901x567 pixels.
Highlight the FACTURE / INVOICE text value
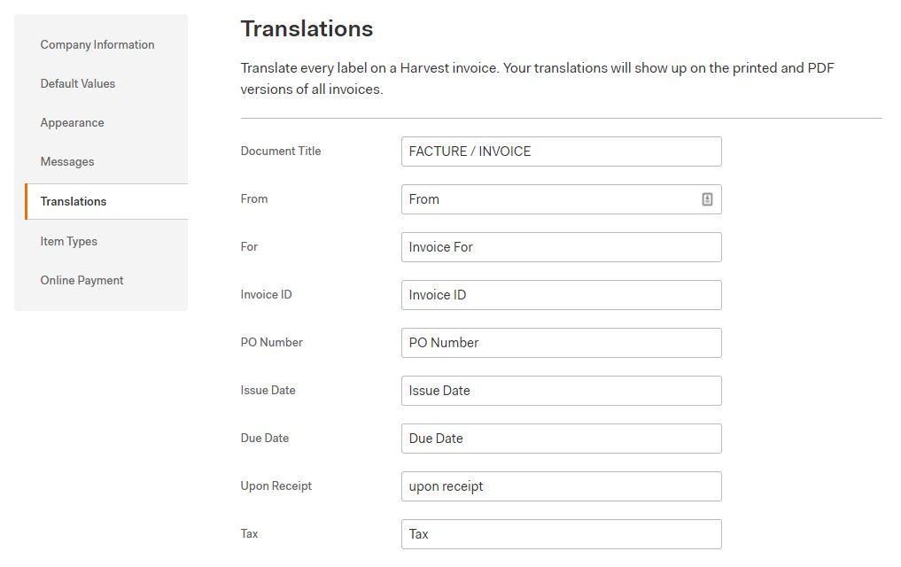tap(466, 151)
